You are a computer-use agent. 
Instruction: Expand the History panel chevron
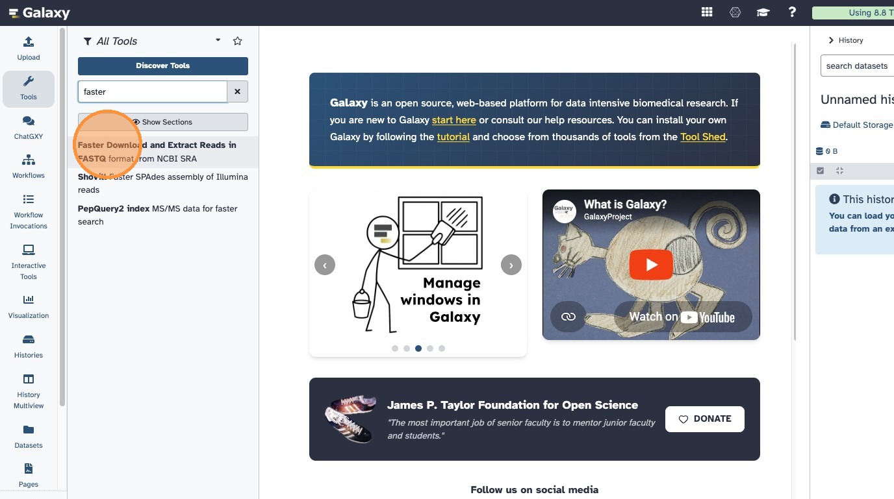[x=831, y=40]
